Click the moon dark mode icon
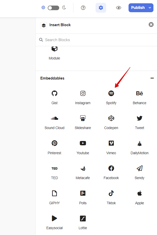This screenshot has height=235, width=157. coord(64,7)
